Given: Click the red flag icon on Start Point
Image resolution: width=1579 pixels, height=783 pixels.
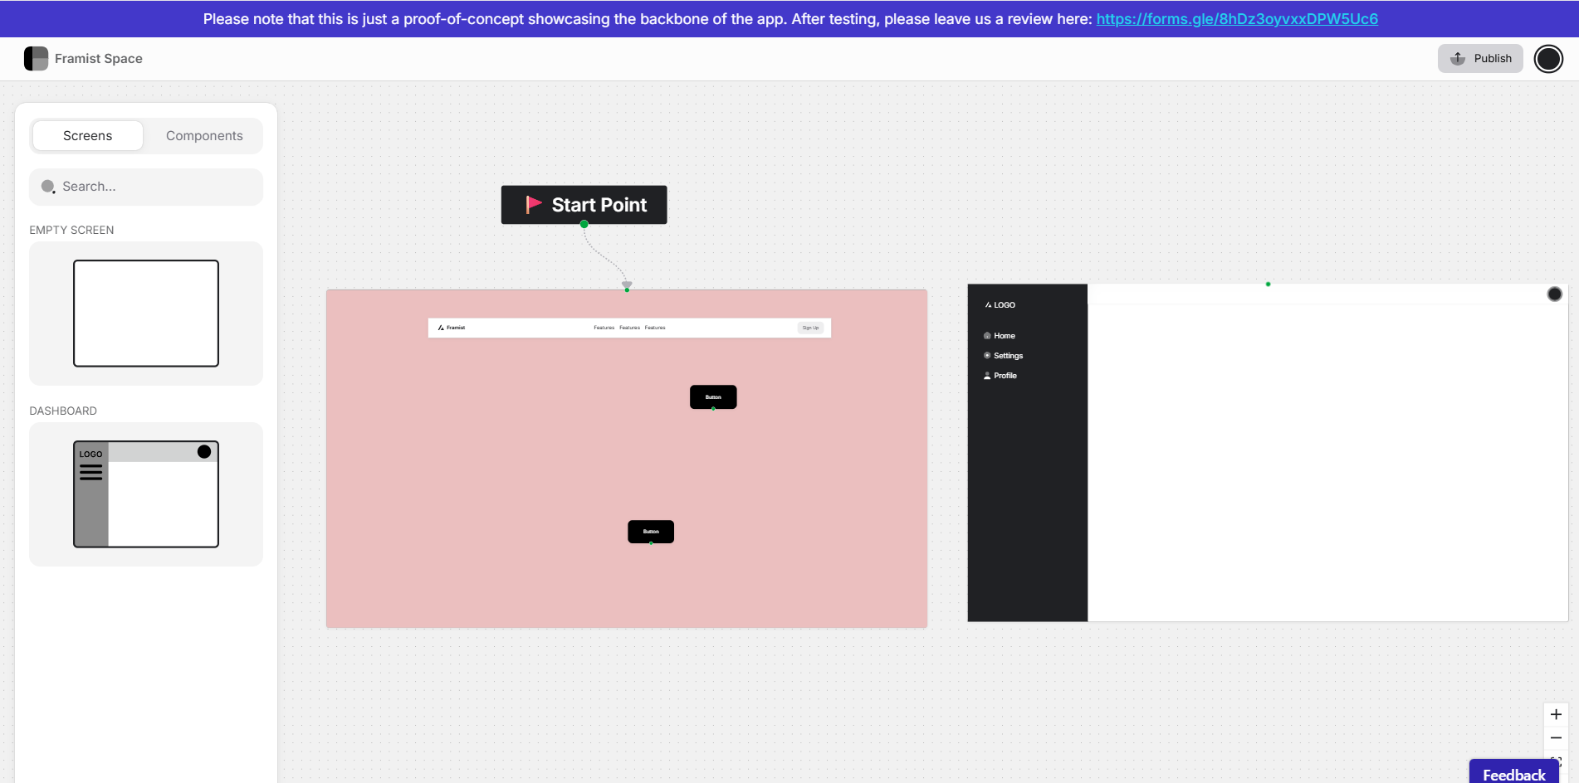Looking at the screenshot, I should pos(533,204).
